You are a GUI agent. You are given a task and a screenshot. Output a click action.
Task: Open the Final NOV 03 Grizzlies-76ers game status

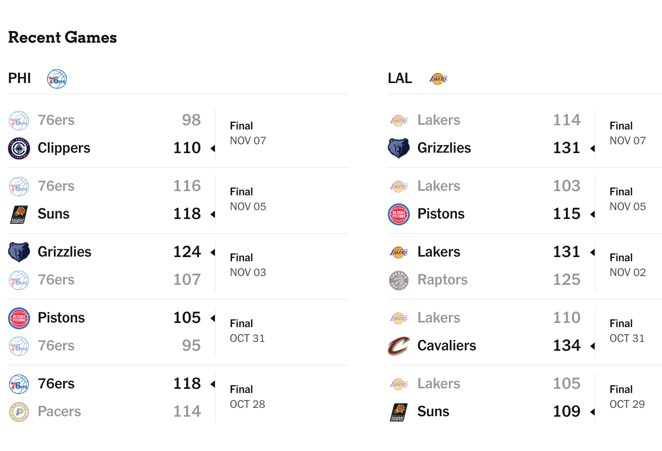point(248,265)
